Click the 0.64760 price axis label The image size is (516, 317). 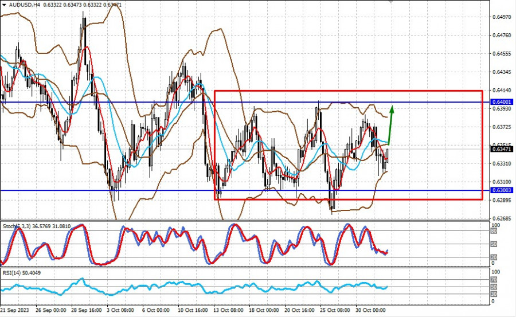click(502, 35)
